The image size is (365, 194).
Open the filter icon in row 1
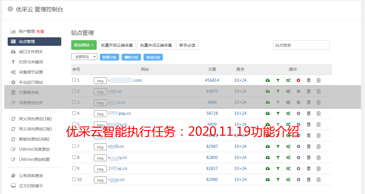coord(278,80)
